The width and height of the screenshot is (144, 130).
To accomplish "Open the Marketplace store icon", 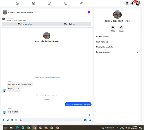I will click(66, 3).
